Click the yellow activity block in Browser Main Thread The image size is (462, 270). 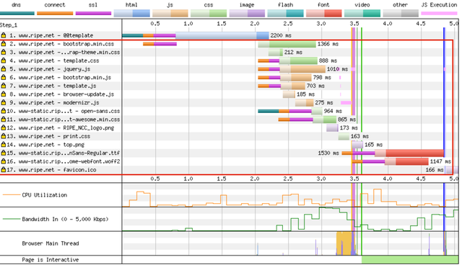344,243
